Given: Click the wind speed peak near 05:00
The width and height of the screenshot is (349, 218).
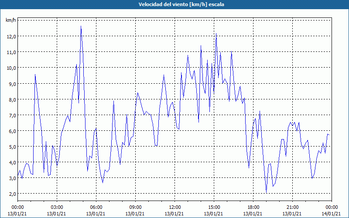Looking at the screenshot, I should coord(81,26).
